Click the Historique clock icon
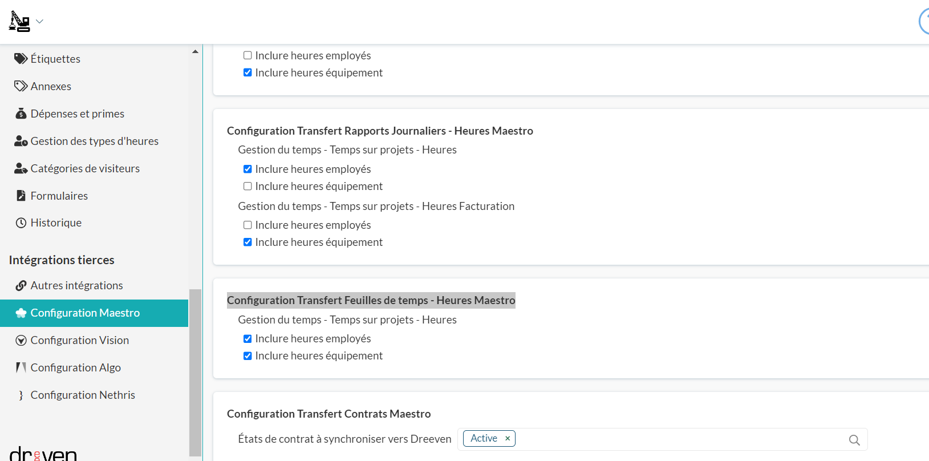The height and width of the screenshot is (461, 929). click(21, 223)
